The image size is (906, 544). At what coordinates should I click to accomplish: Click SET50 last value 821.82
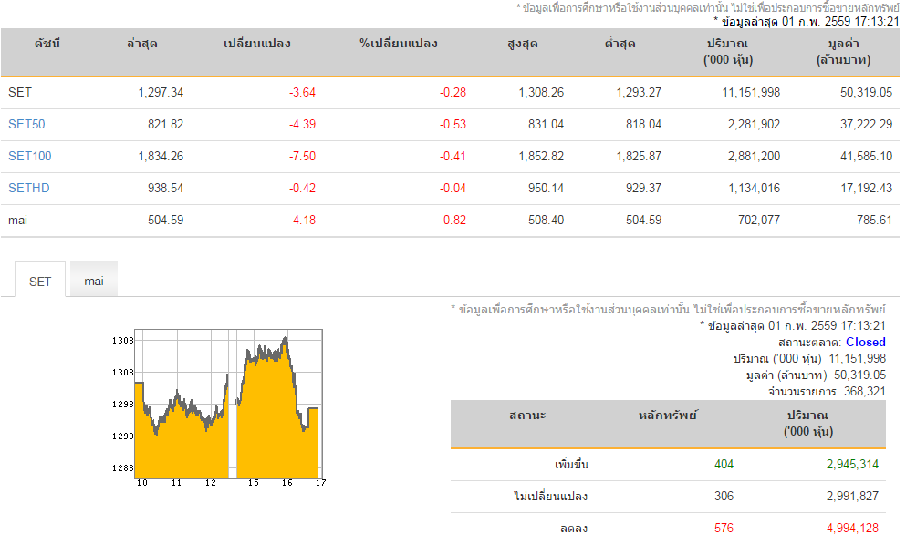(x=165, y=124)
